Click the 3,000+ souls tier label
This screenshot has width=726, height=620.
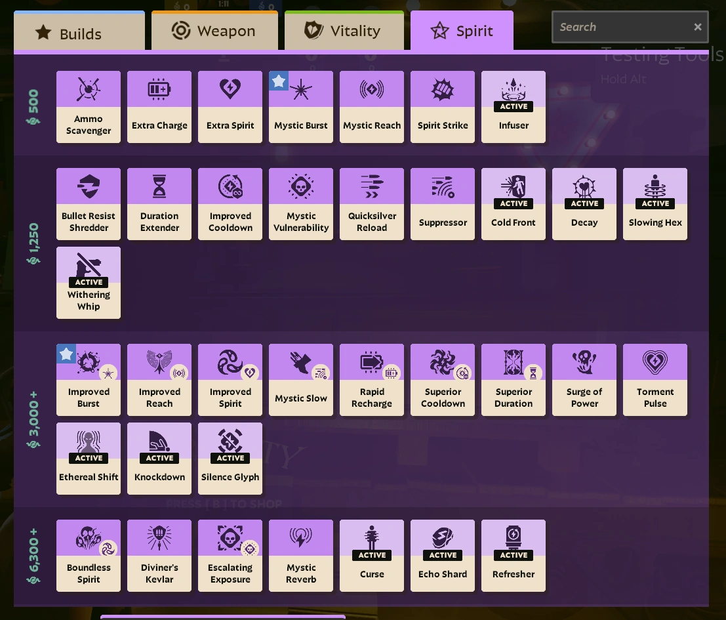click(33, 419)
